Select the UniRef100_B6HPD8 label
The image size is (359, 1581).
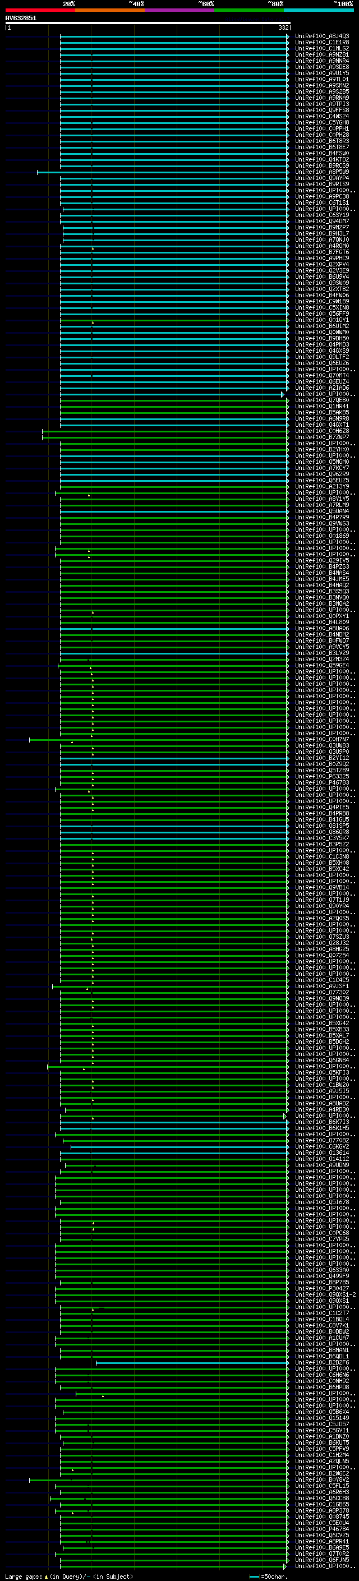tap(322, 1388)
